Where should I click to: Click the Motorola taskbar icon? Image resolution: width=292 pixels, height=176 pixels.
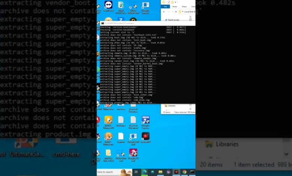pos(152,172)
